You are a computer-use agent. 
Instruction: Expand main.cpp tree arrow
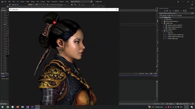coord(164,33)
